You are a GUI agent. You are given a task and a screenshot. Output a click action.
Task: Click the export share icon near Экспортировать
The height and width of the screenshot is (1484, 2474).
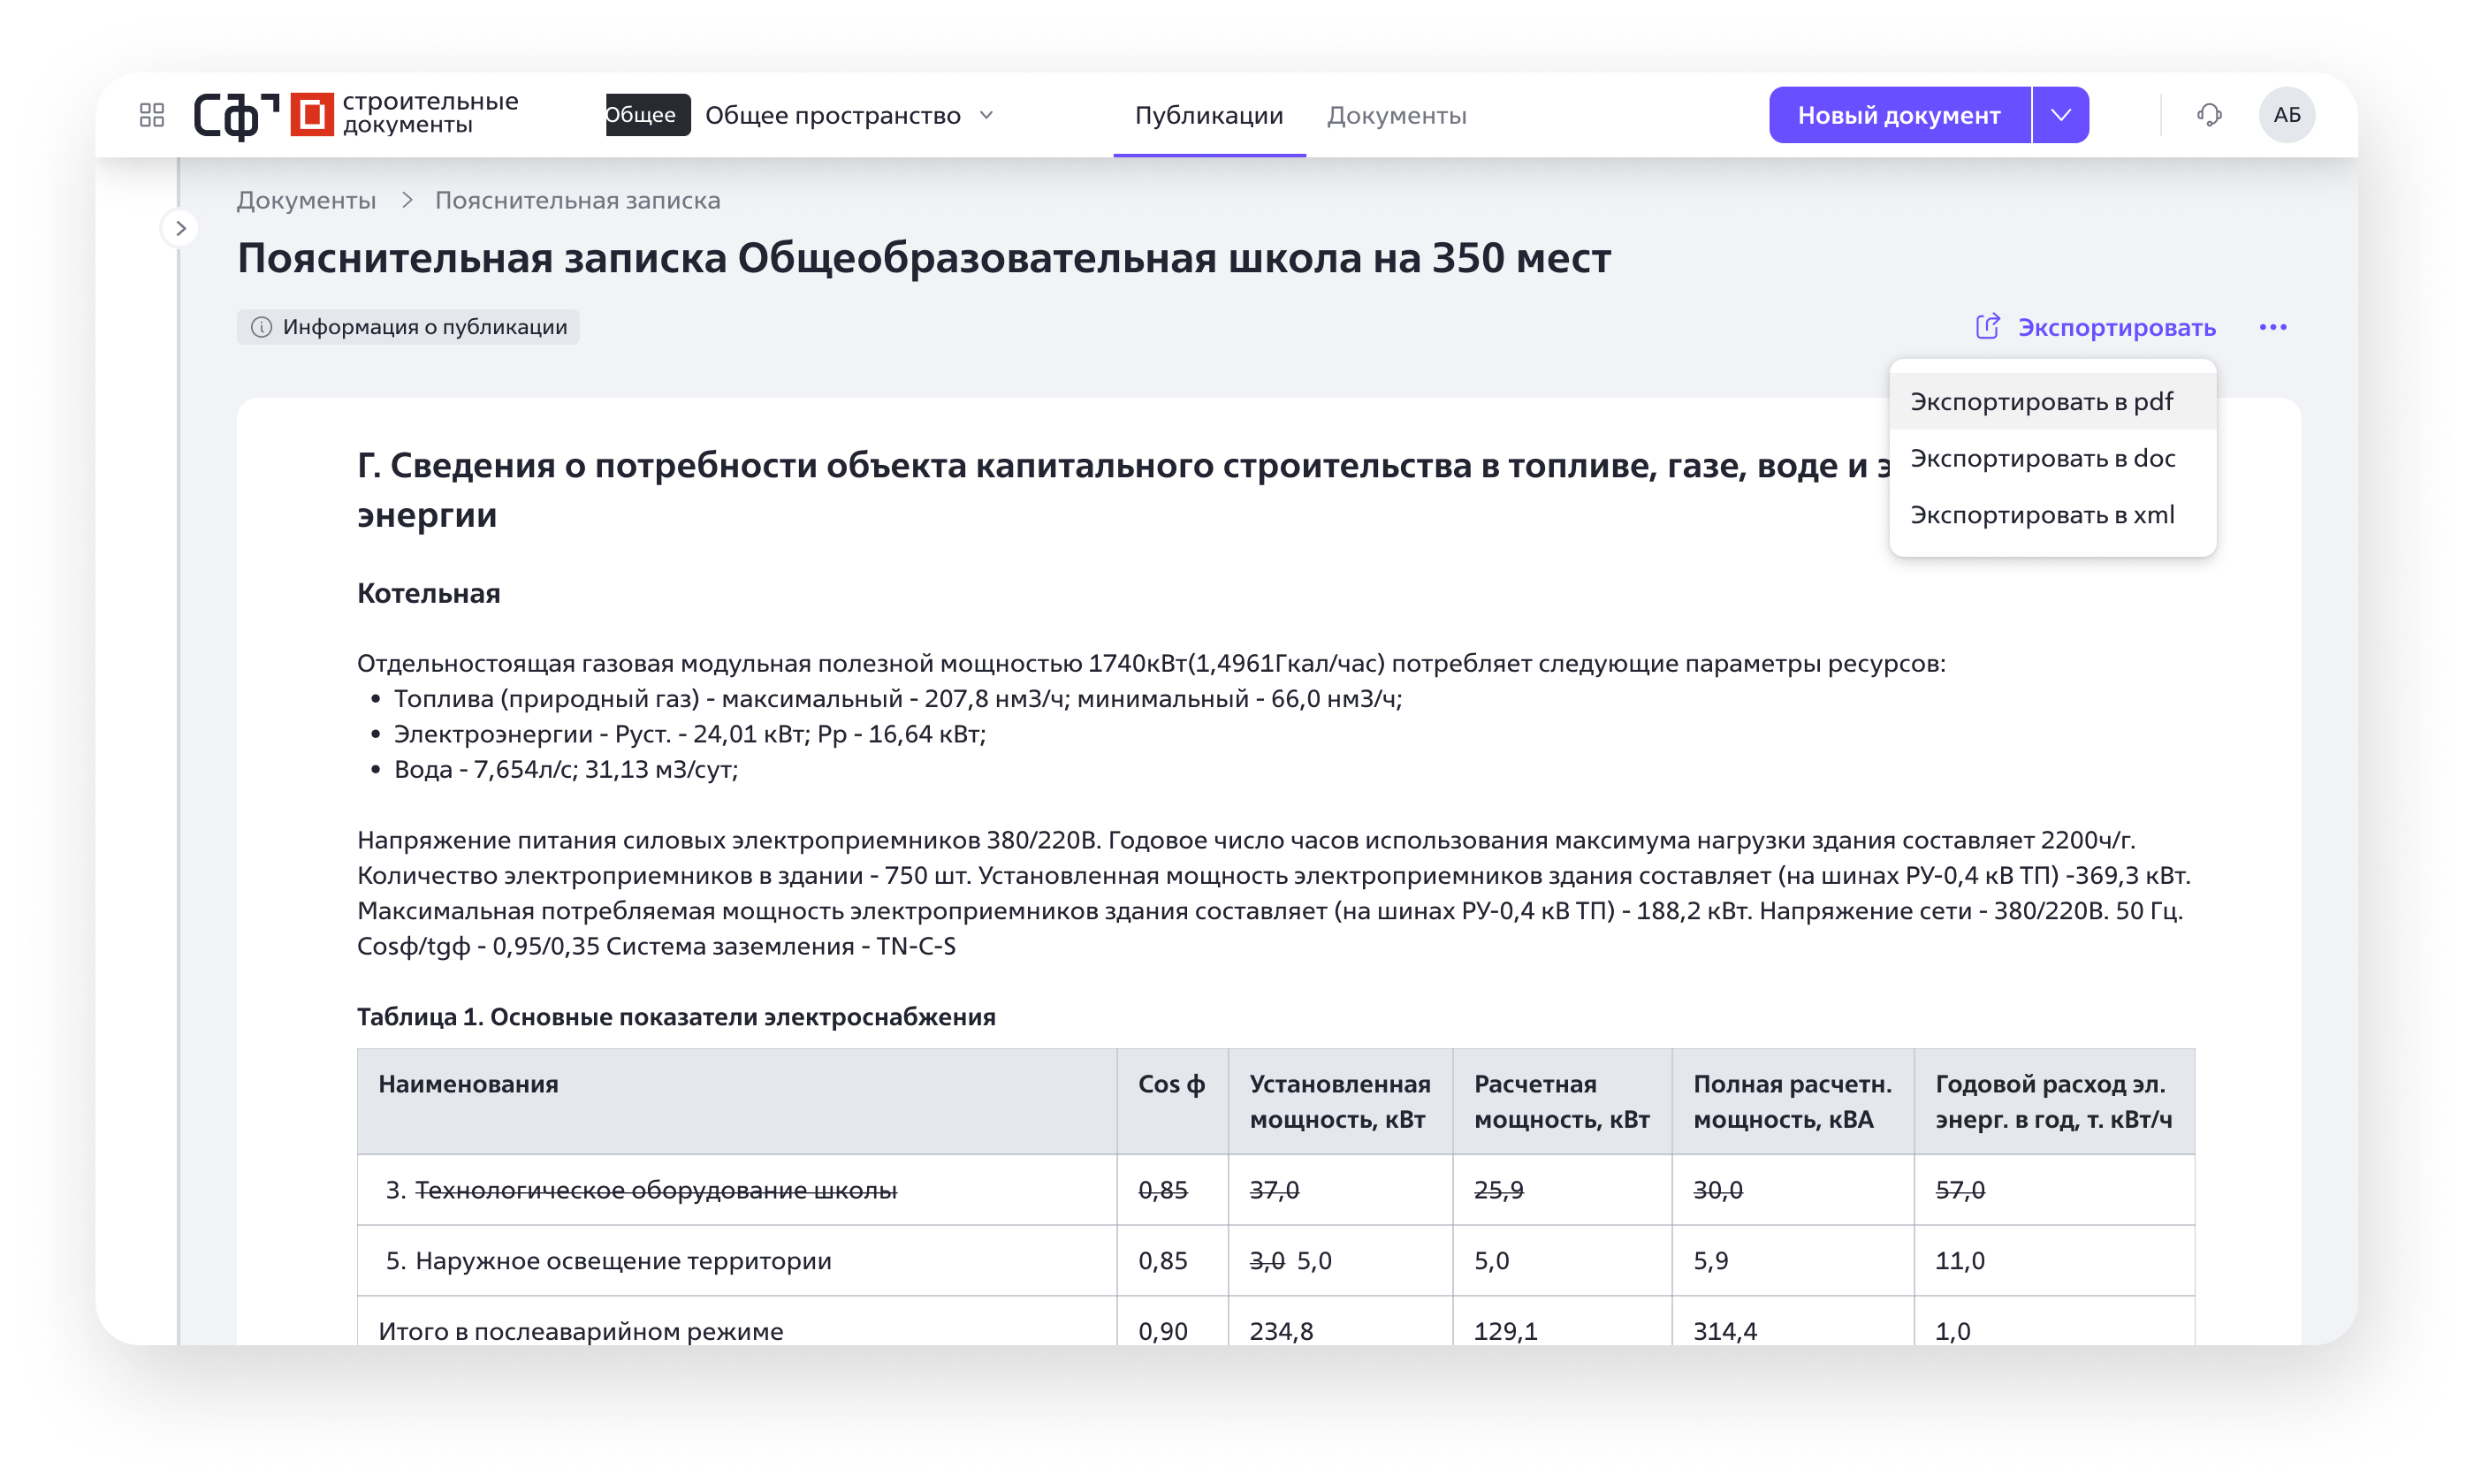tap(1988, 326)
